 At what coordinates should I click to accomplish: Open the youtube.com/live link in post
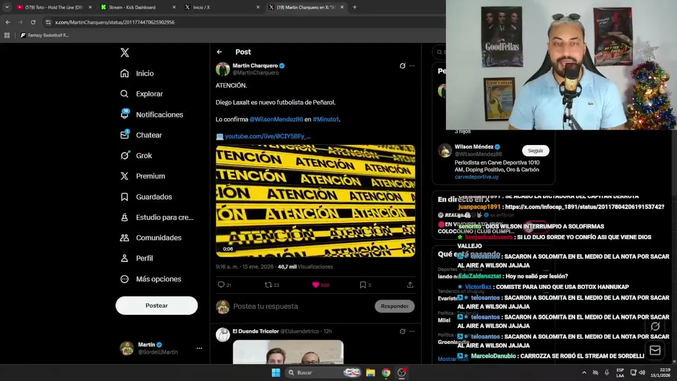pos(268,137)
